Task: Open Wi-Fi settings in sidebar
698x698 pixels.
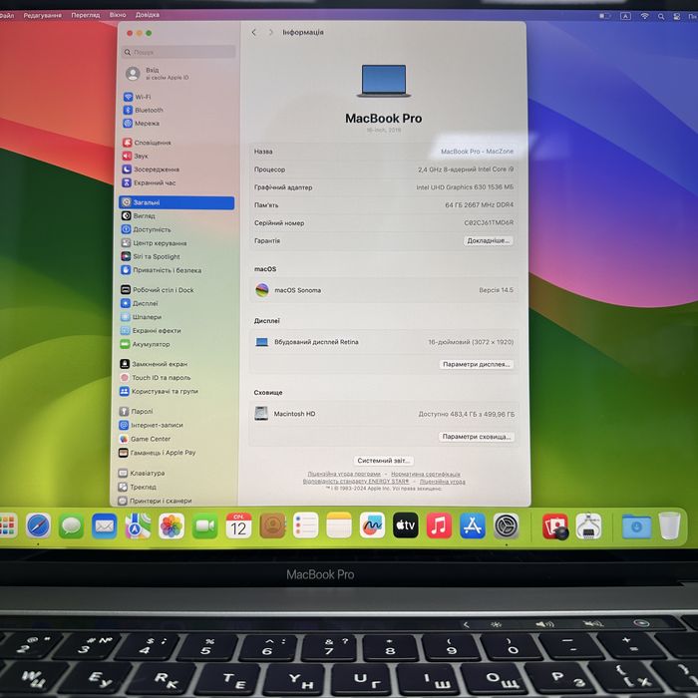Action: 138,97
